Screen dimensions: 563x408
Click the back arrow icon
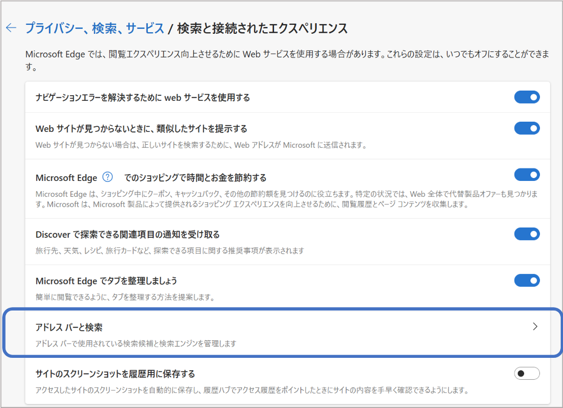11,28
